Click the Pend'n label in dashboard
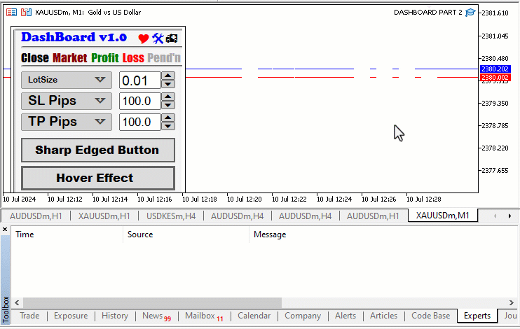This screenshot has height=329, width=520. coord(164,58)
